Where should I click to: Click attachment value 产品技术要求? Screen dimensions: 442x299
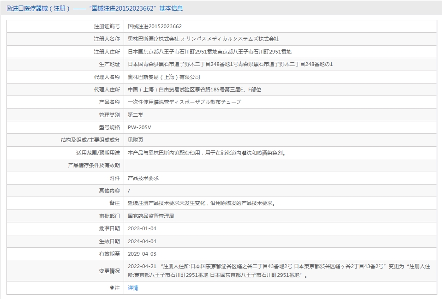[x=143, y=178]
